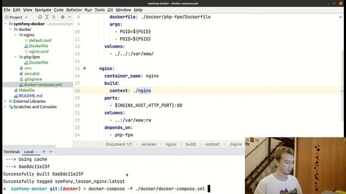Click the collapse all icon in Project panel

[x=54, y=17]
